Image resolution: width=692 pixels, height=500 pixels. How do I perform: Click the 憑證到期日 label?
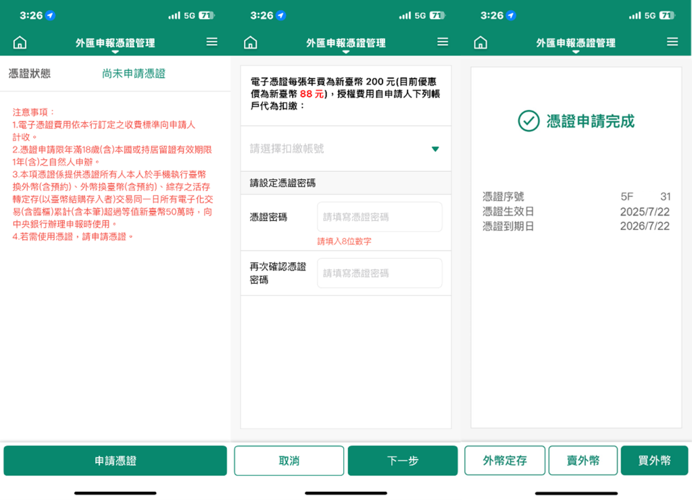coord(508,226)
